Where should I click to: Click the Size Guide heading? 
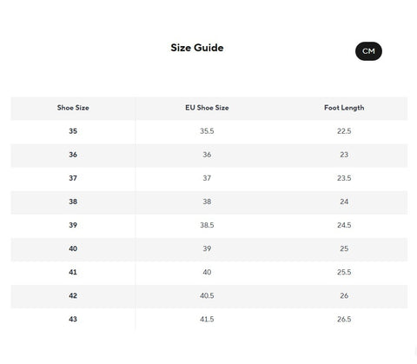pos(197,48)
